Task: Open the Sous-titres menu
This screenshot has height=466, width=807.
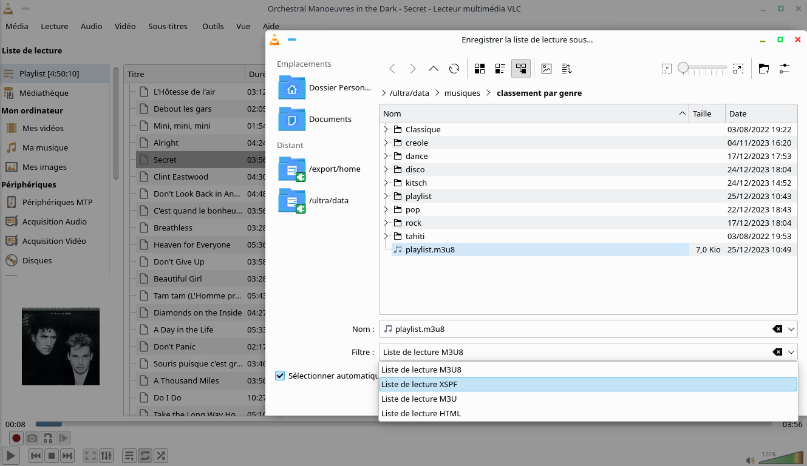Action: tap(168, 26)
